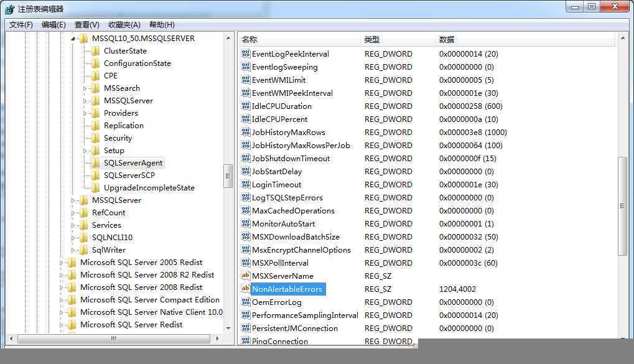Expand the MSSQLServer subkey under MSSQL10_50
The width and height of the screenshot is (634, 364).
tap(85, 101)
